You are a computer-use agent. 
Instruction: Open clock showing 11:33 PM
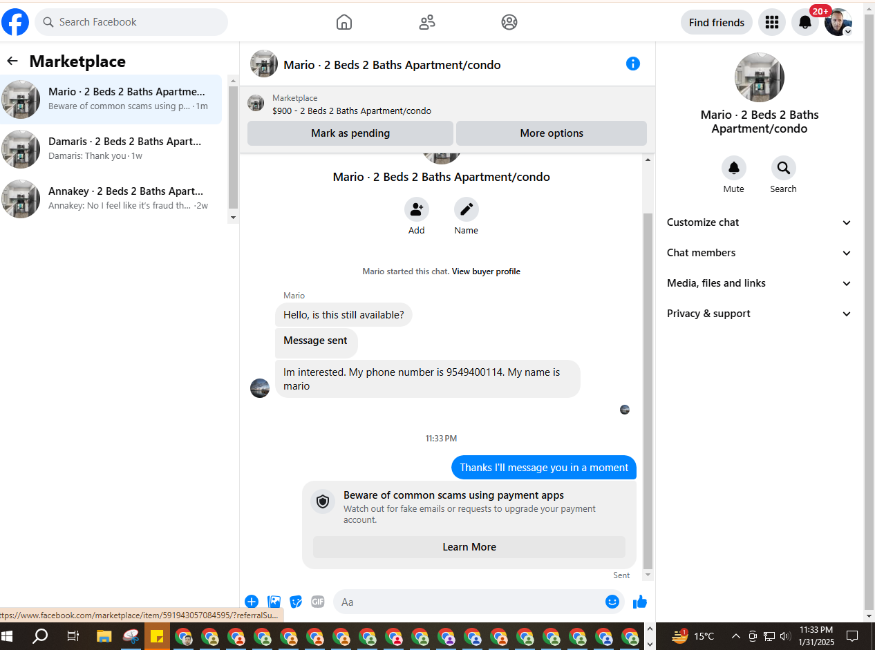[x=816, y=636]
